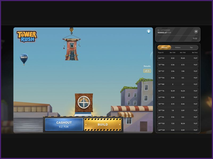
Task: Select player row 82***76
Action: coord(178,91)
